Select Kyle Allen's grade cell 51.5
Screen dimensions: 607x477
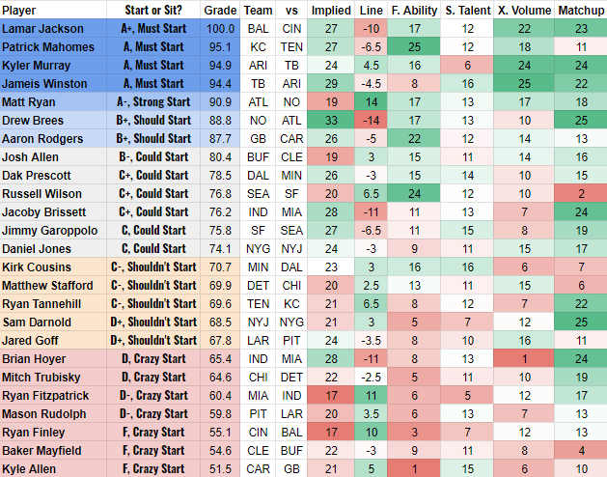click(x=220, y=469)
